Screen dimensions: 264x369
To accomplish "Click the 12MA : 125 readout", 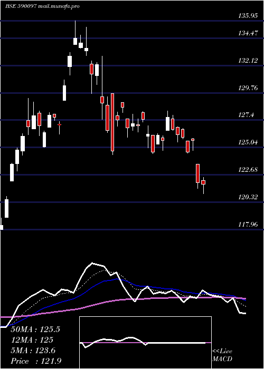I will (x=32, y=340).
